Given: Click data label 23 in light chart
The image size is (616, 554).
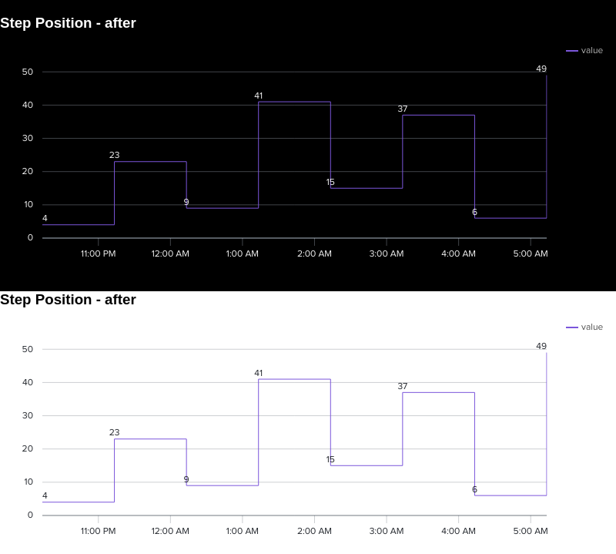Looking at the screenshot, I should (114, 432).
